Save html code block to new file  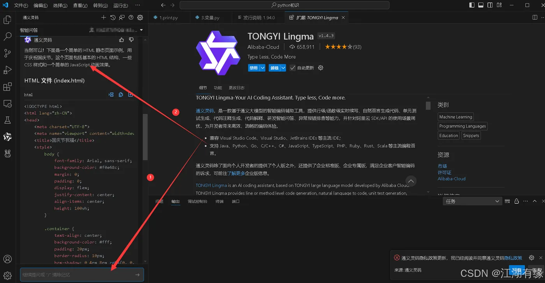pos(130,94)
